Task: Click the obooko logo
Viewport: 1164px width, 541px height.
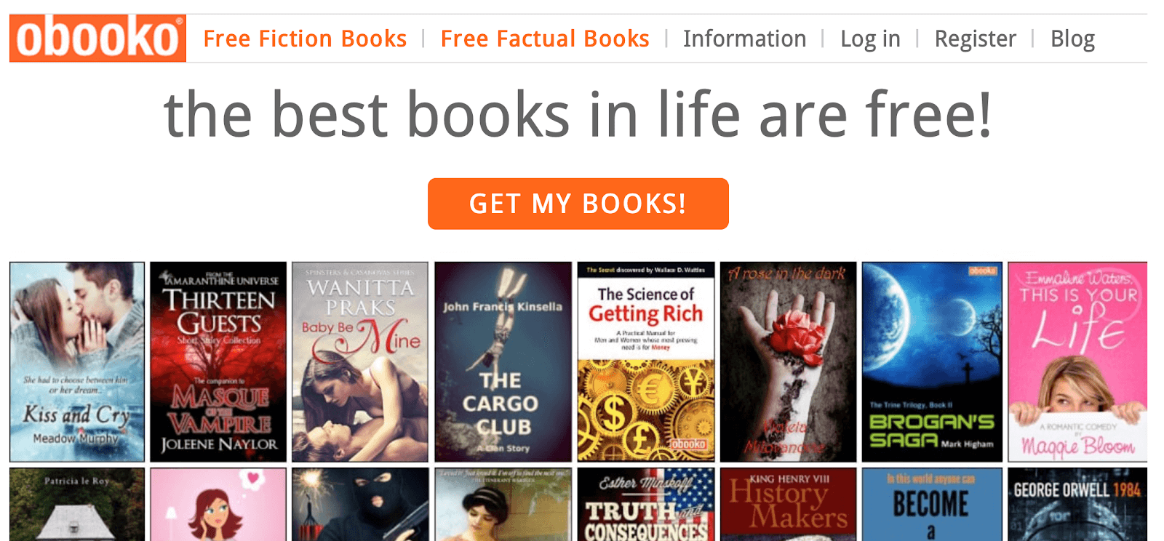Action: pyautogui.click(x=97, y=39)
